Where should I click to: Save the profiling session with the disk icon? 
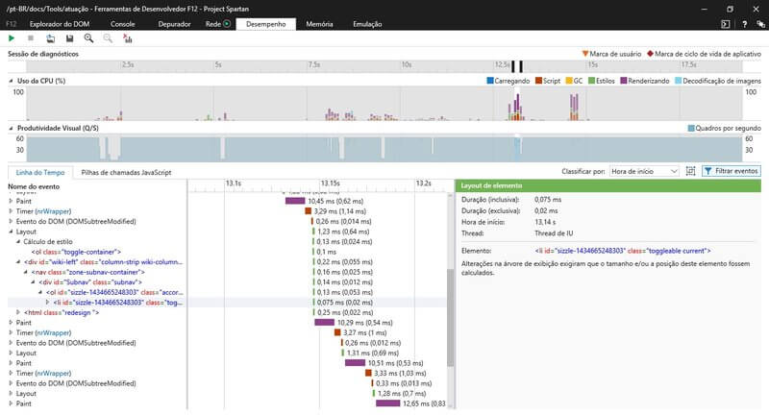[x=69, y=38]
